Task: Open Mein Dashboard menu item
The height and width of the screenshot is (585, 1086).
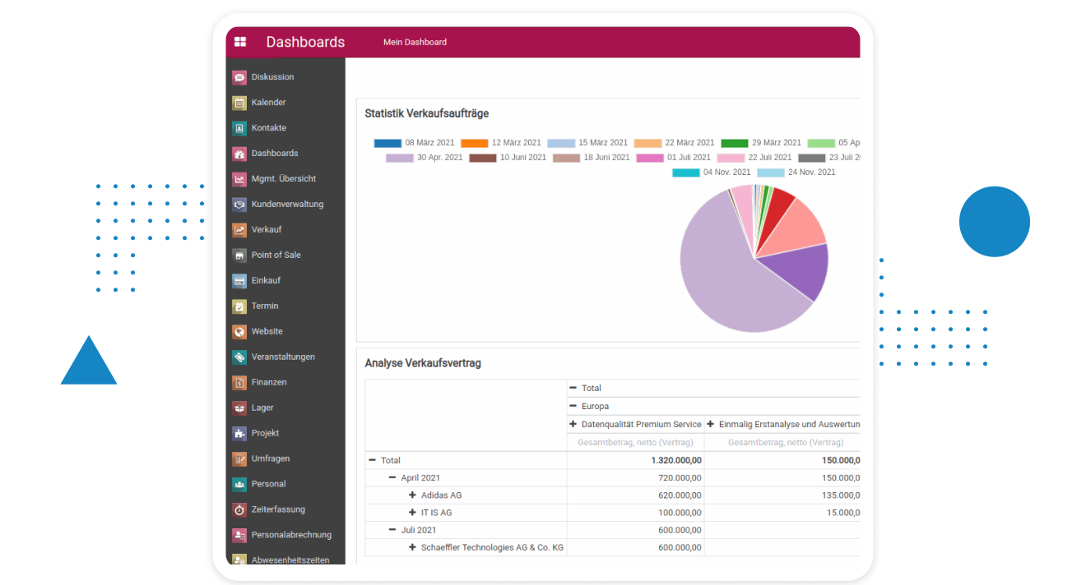Action: [415, 42]
